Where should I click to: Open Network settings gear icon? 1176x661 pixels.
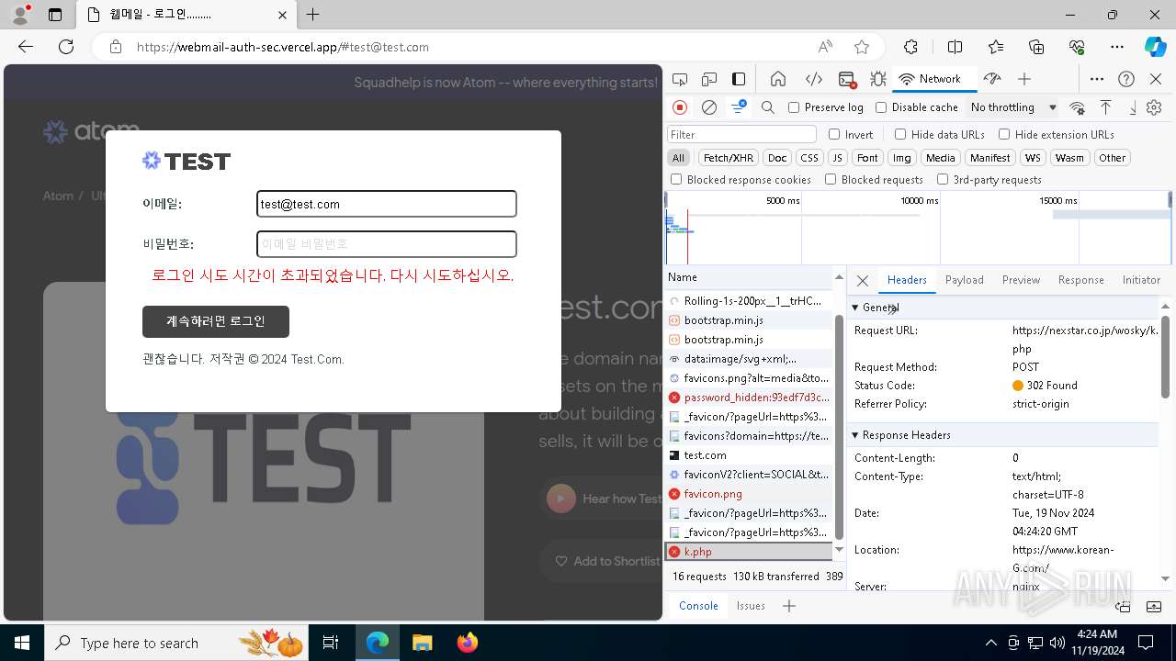[1154, 107]
